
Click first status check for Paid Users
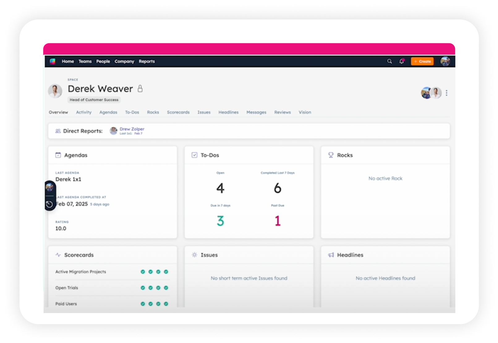[x=143, y=304]
